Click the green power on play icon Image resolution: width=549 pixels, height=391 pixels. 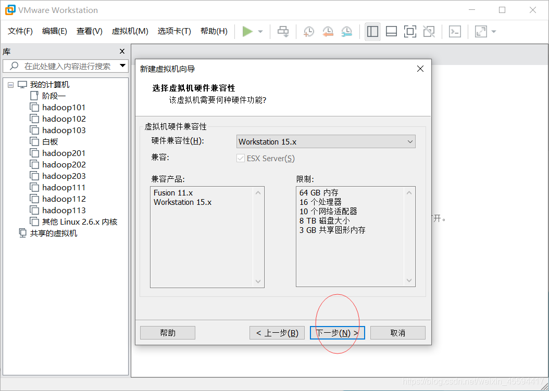[247, 31]
